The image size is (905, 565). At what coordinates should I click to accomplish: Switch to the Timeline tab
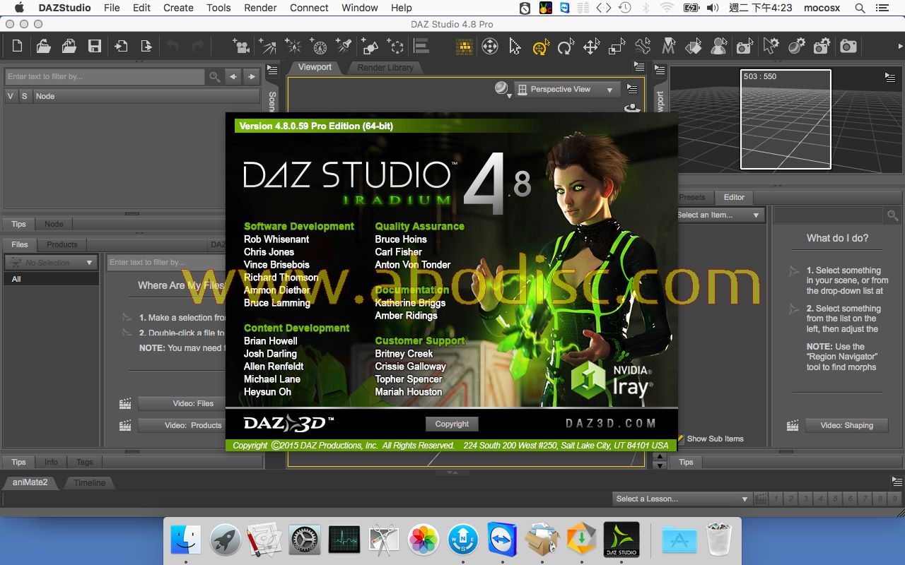tap(90, 483)
